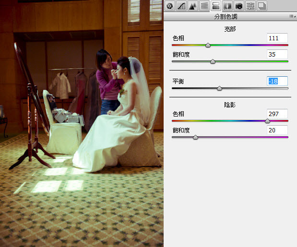
Task: Open the Tone Curve panel tab
Action: point(181,6)
